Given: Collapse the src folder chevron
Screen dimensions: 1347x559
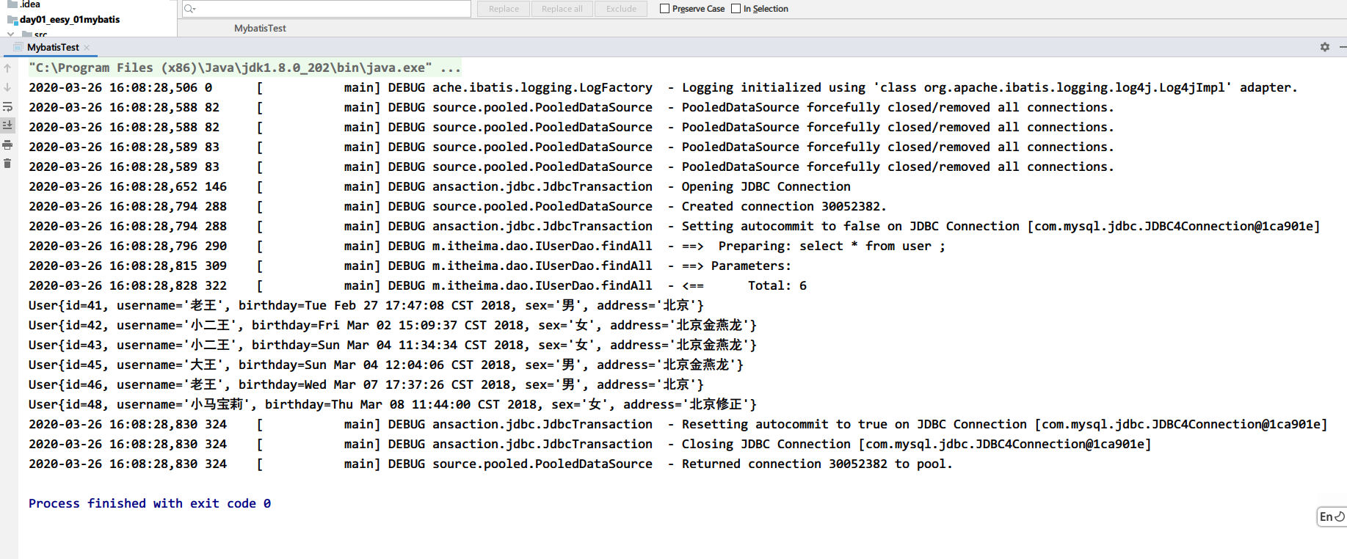Looking at the screenshot, I should click(x=10, y=34).
